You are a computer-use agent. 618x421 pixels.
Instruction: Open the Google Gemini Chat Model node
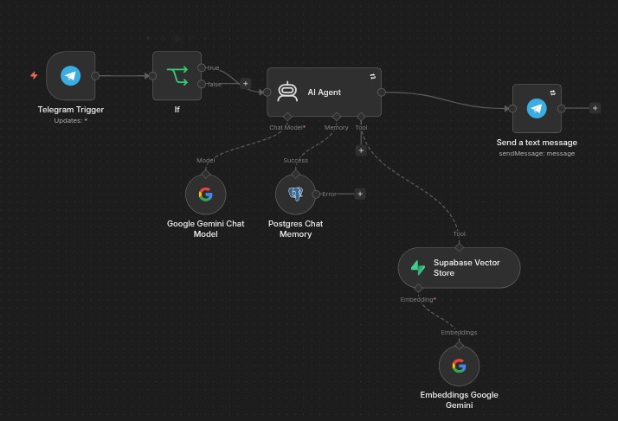click(206, 195)
